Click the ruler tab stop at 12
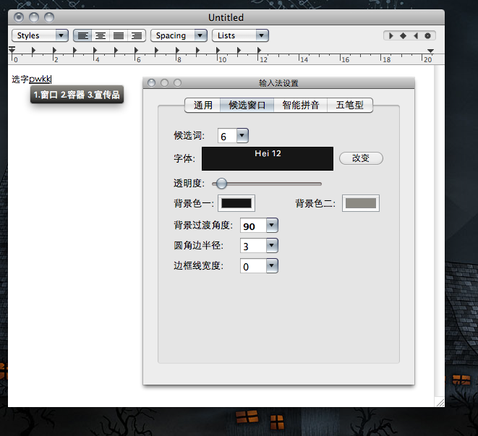 pos(259,51)
